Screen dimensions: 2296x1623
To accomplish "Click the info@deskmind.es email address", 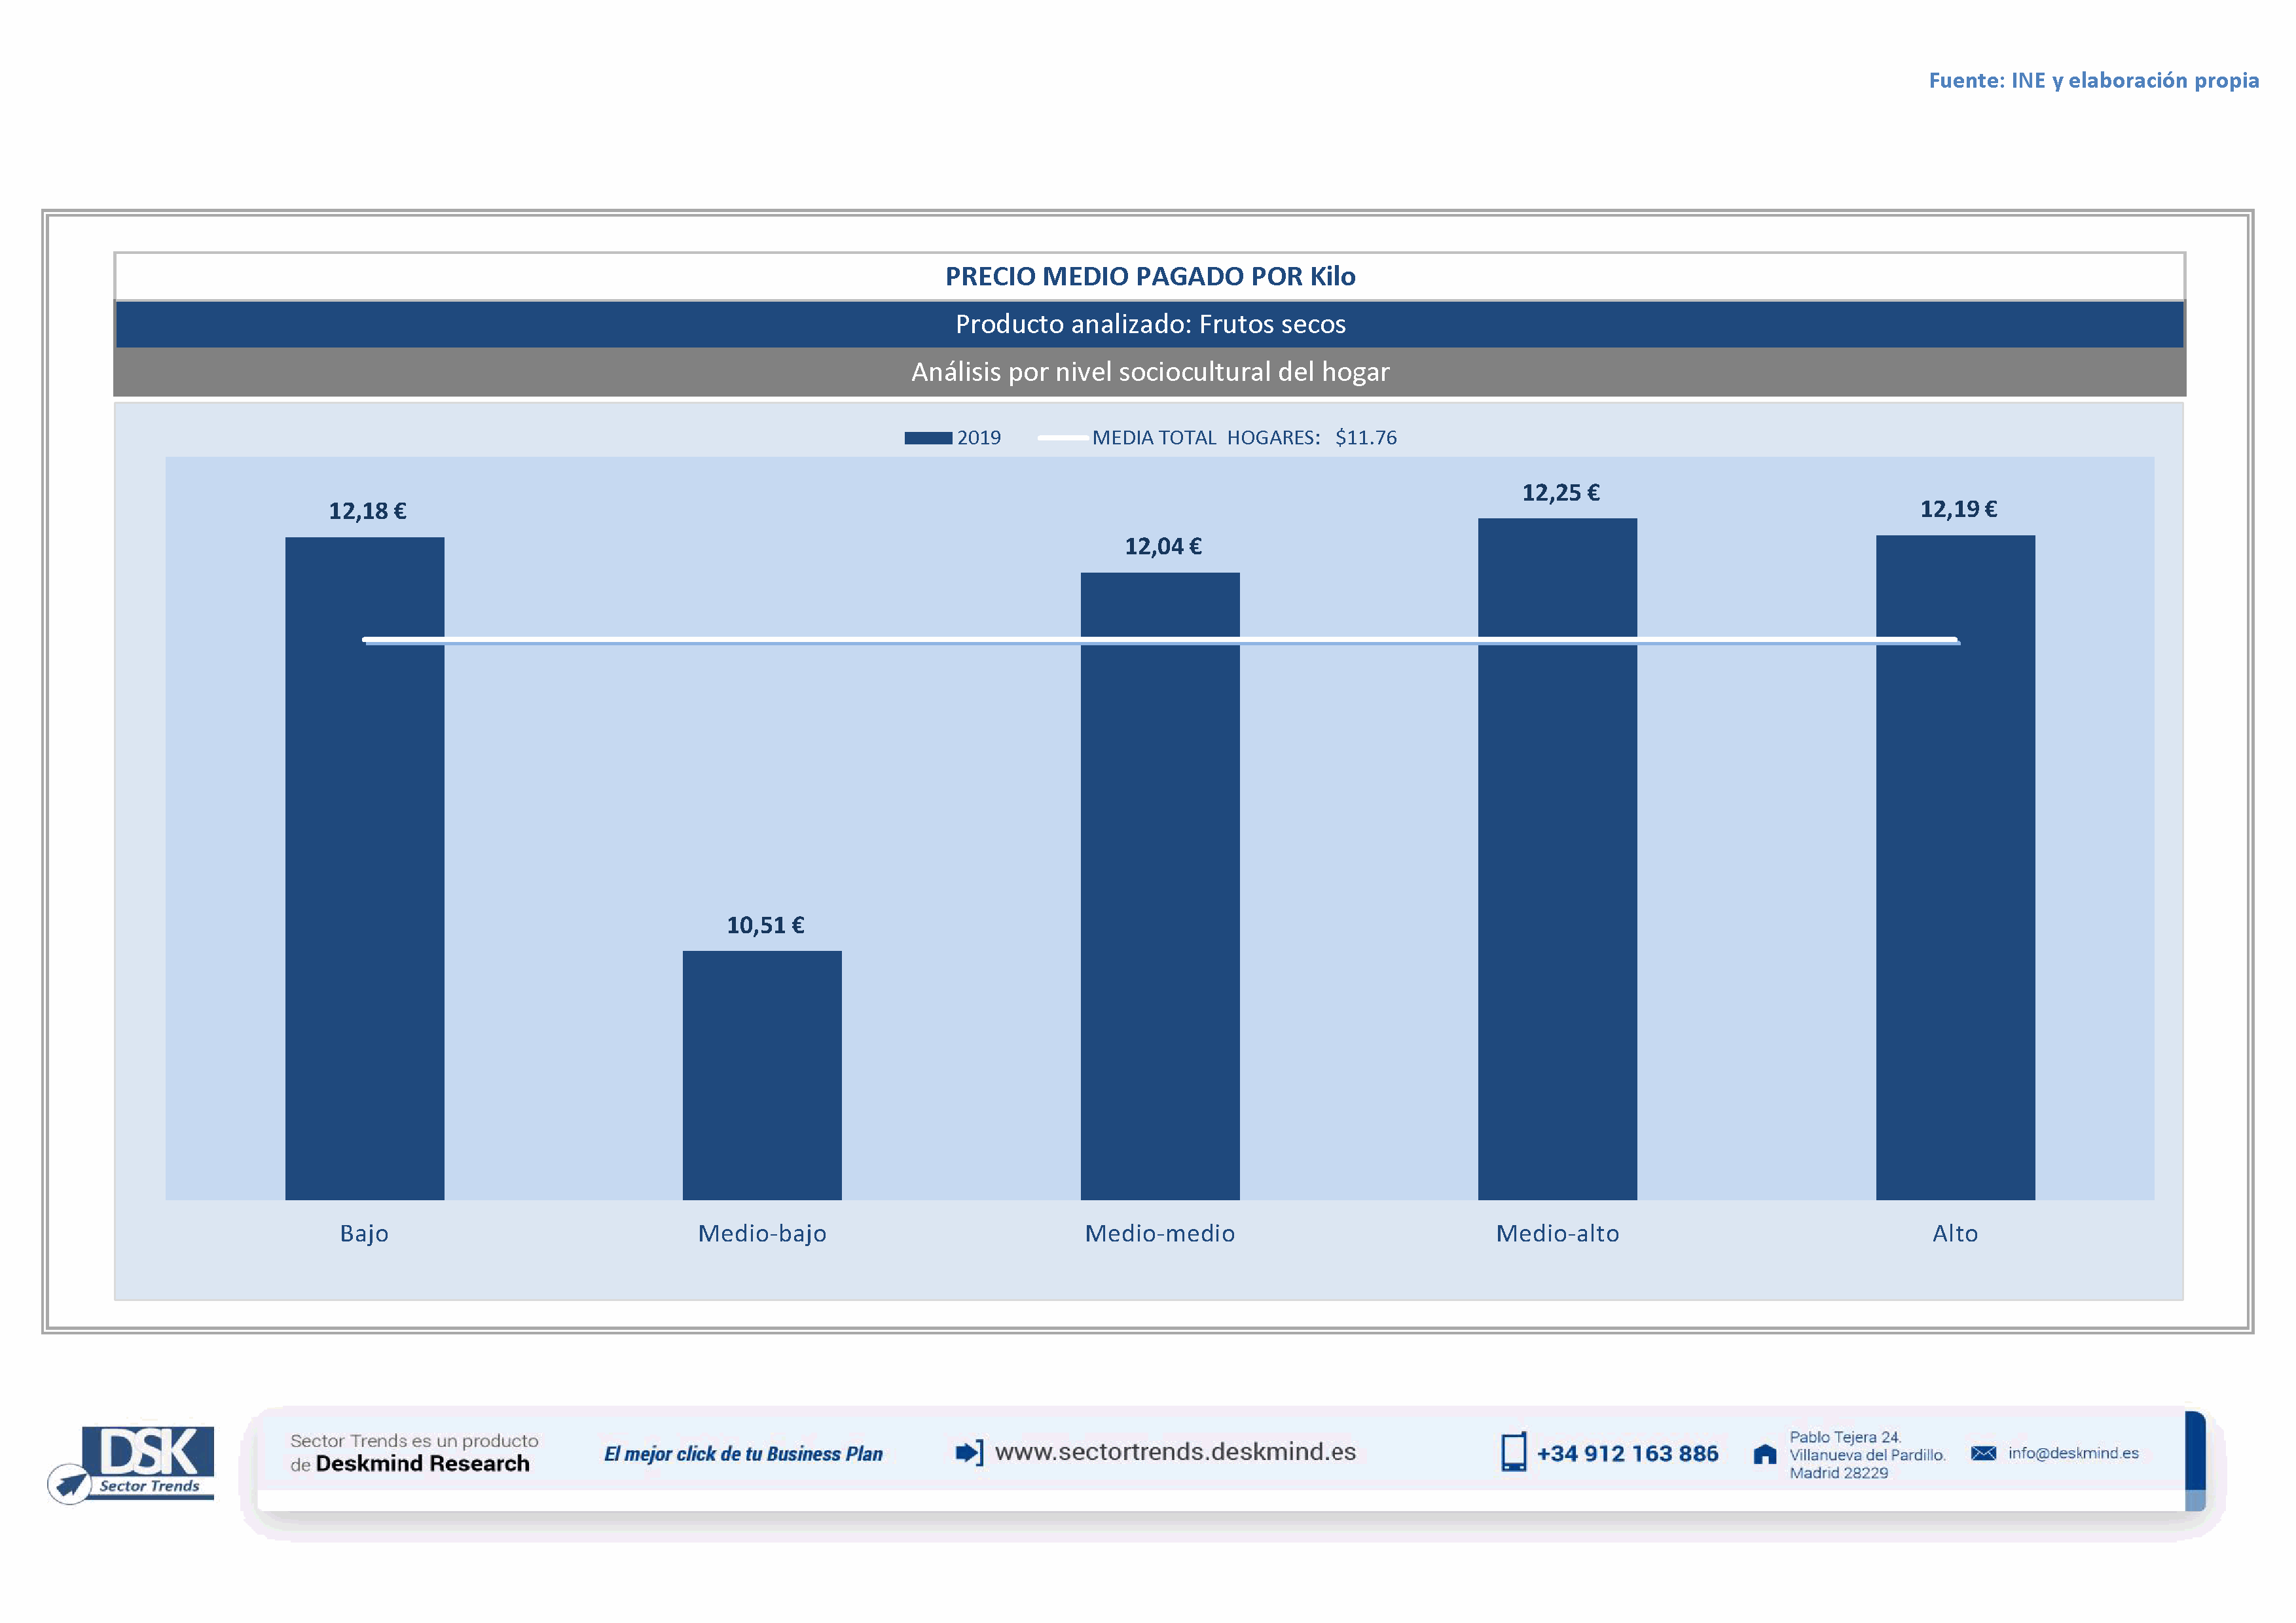I will coord(2073,1453).
